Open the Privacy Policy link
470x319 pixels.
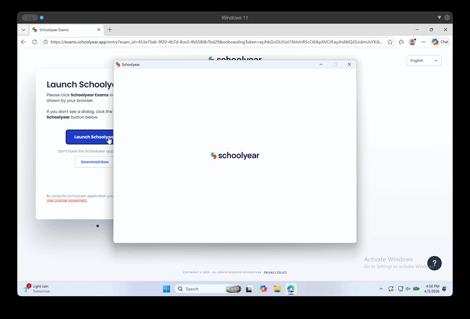tap(275, 272)
